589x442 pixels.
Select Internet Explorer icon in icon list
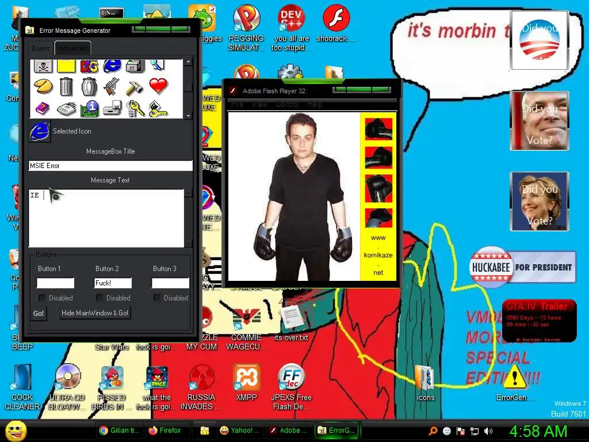[x=112, y=66]
